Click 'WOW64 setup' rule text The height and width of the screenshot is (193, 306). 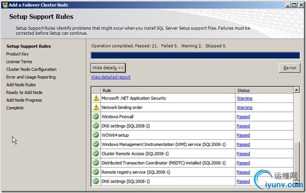[115, 135]
